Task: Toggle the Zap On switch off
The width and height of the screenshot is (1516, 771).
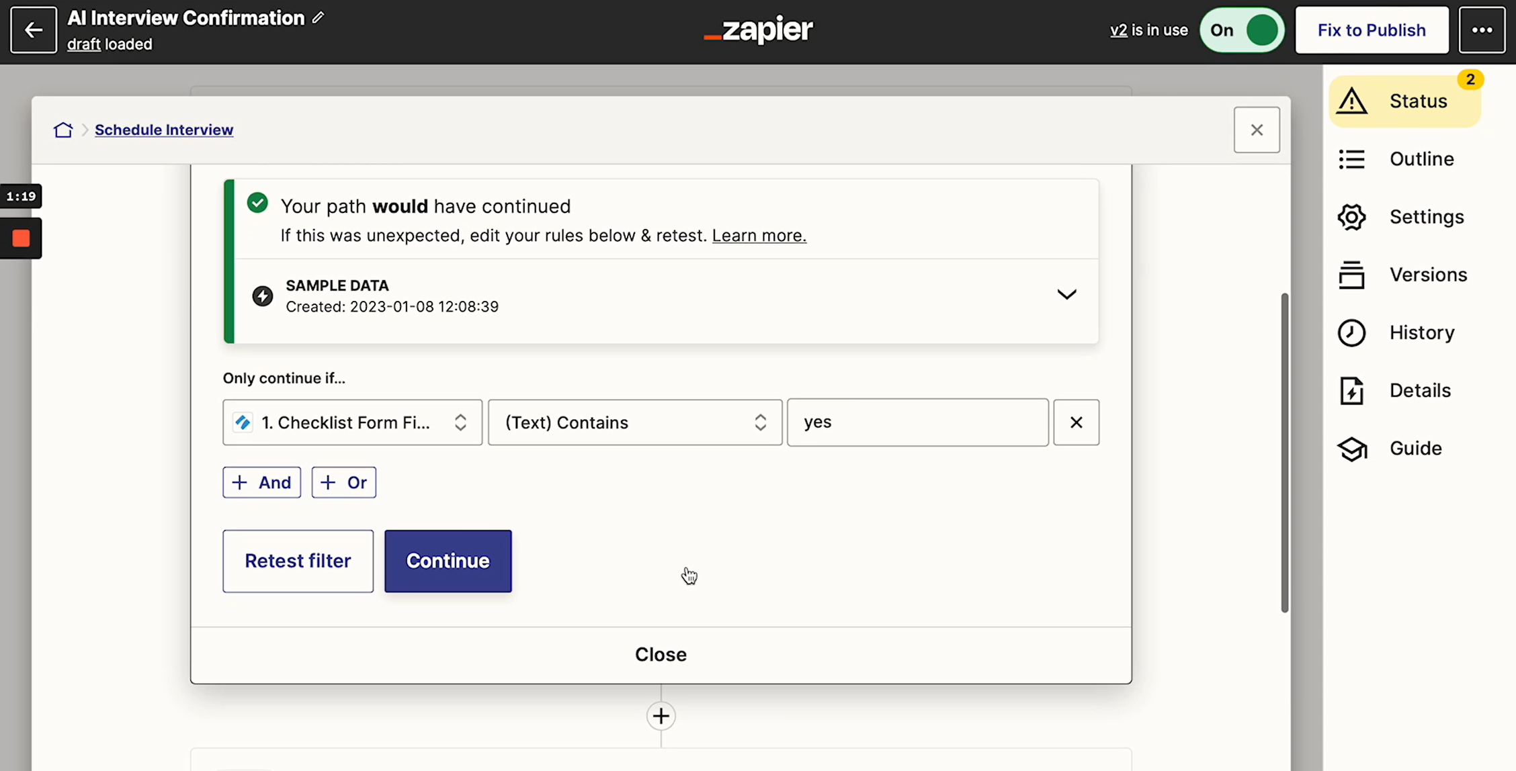Action: [1242, 30]
